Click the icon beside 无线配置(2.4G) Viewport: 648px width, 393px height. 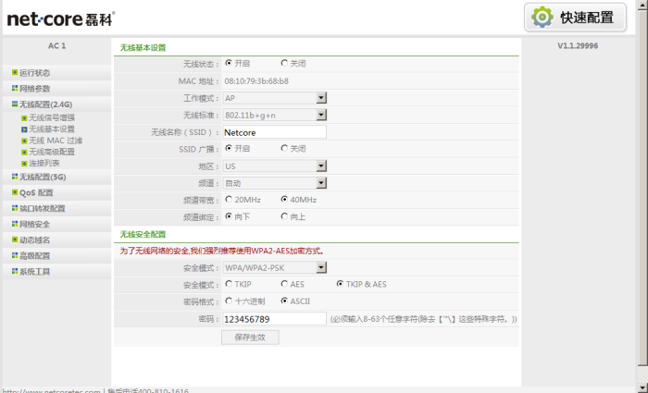click(x=15, y=104)
